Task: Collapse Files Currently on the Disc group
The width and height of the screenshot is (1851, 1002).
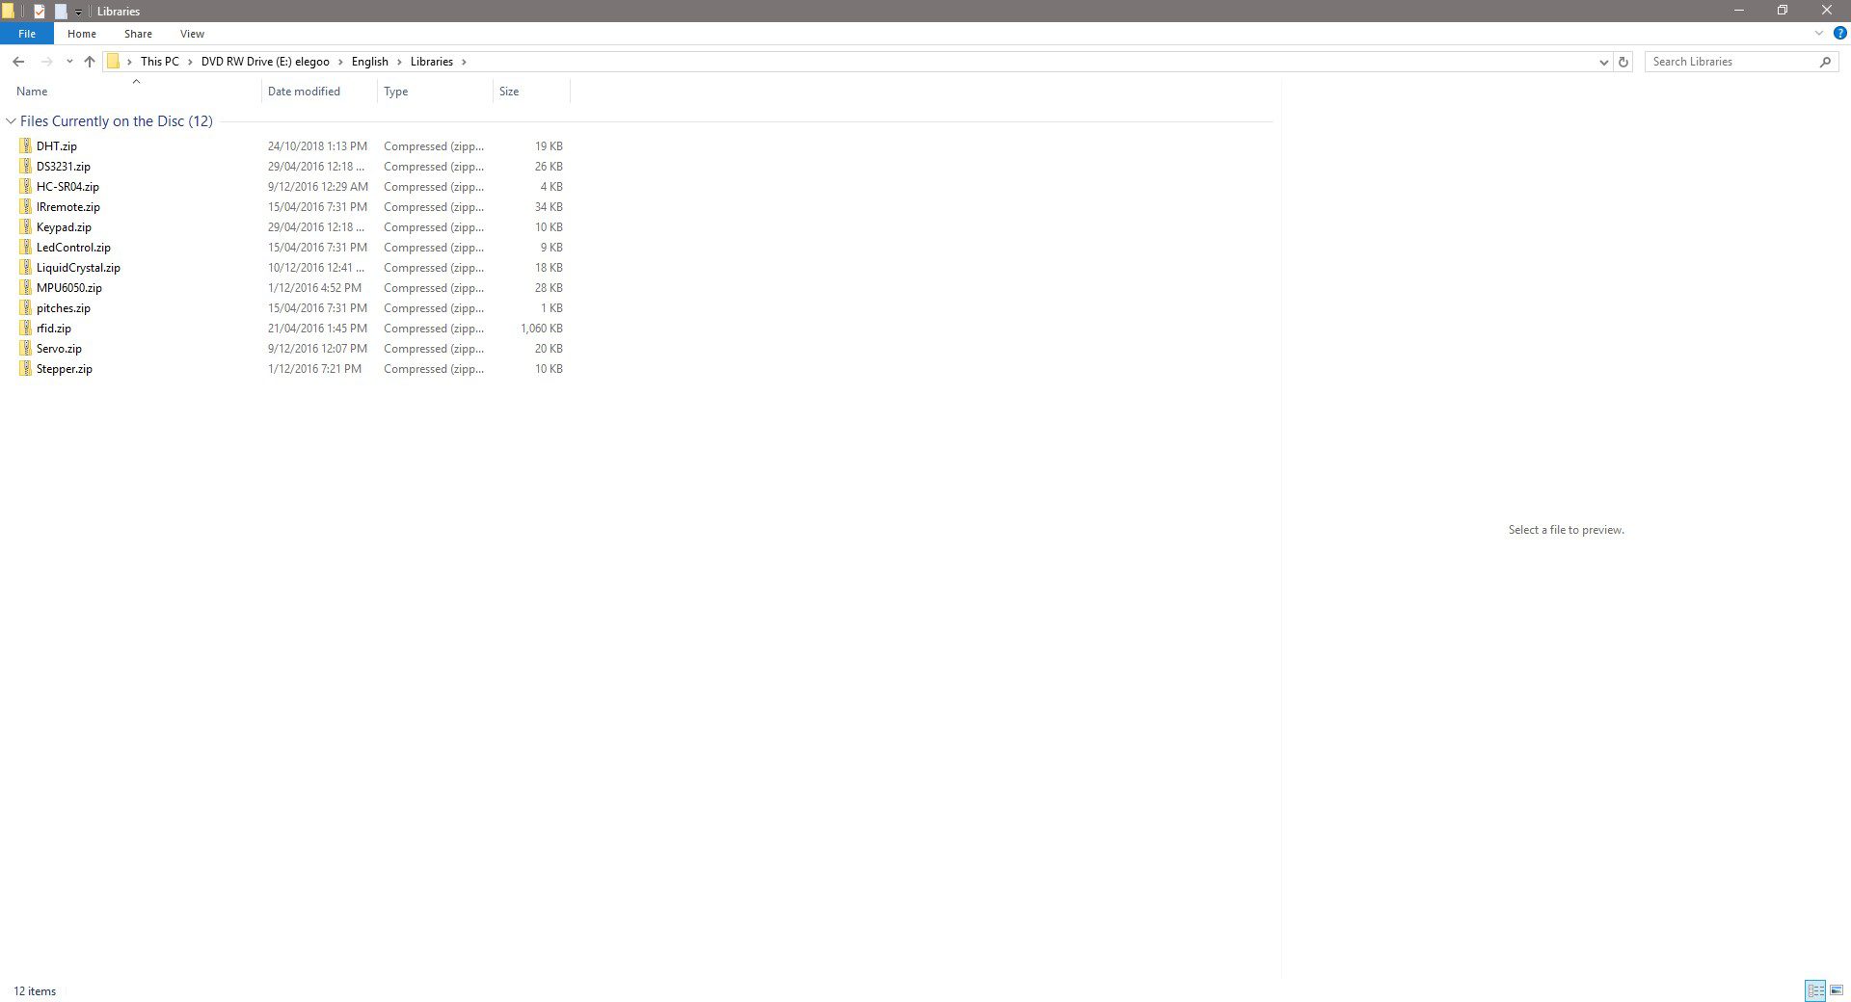Action: [11, 121]
